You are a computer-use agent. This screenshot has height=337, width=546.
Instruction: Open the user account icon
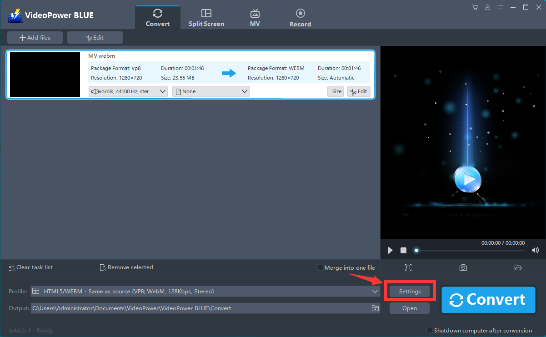487,7
